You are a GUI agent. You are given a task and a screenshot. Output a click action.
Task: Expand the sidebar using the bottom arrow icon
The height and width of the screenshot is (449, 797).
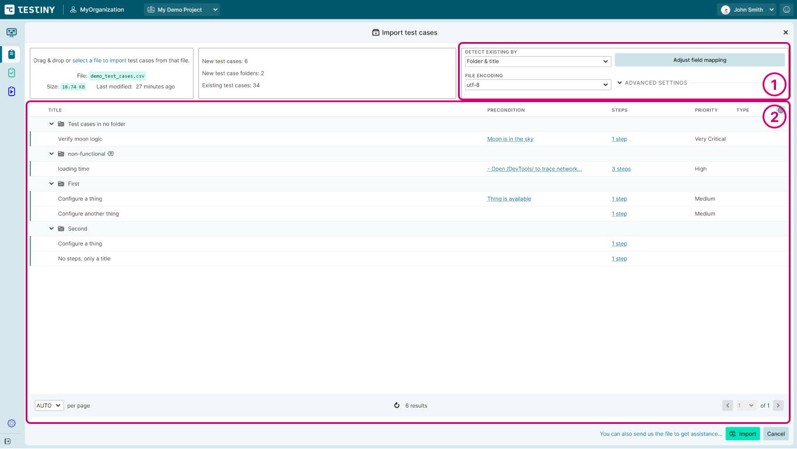click(8, 441)
